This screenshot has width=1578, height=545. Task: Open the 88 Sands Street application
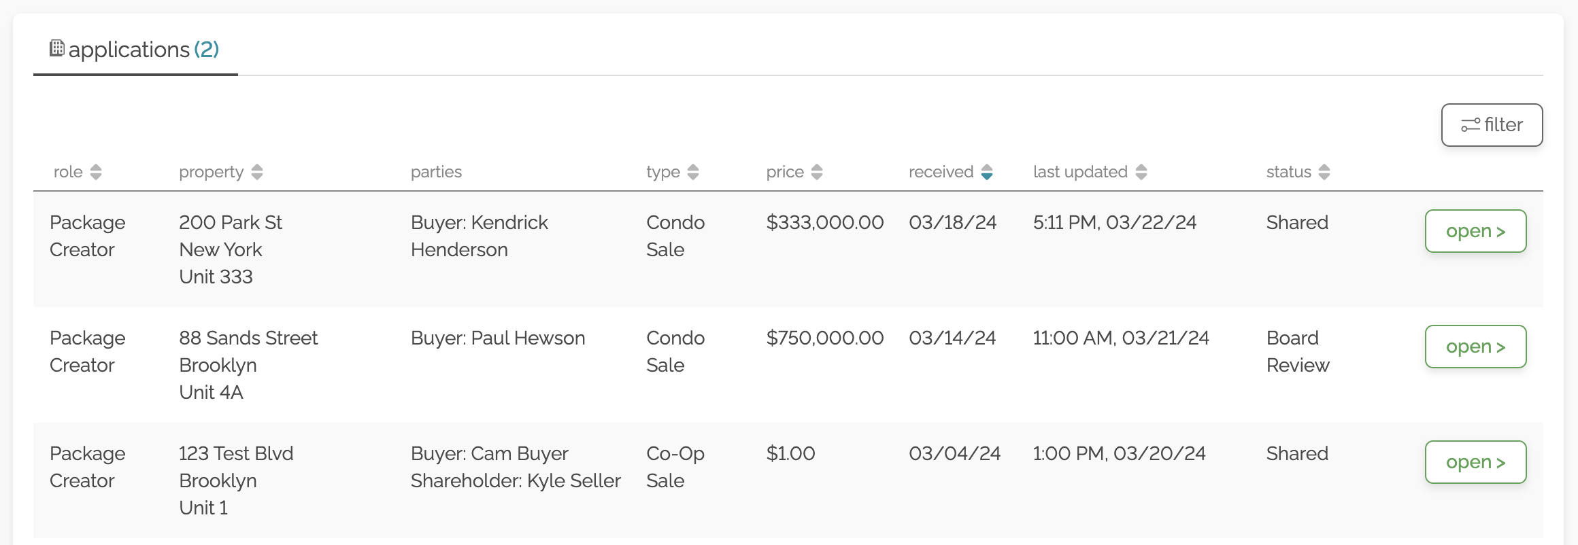tap(1475, 347)
